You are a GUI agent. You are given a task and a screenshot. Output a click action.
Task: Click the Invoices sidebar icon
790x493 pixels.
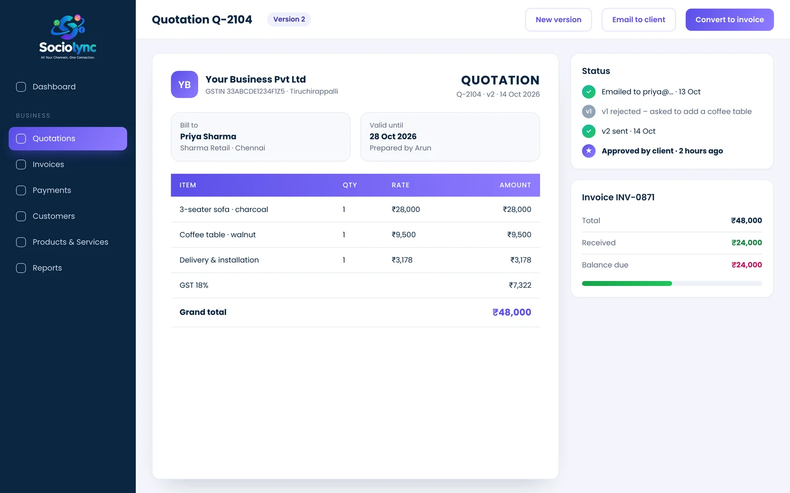click(21, 165)
